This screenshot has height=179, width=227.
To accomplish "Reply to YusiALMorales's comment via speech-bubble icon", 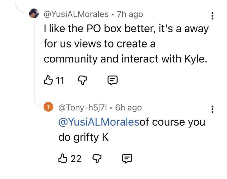I will click(112, 80).
